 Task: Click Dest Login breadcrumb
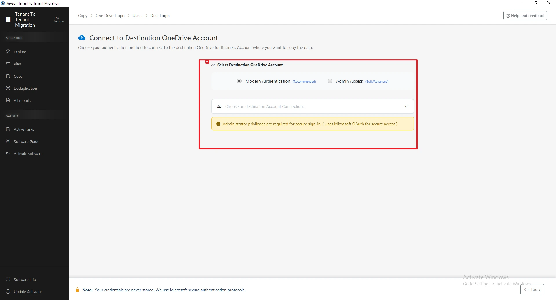point(160,16)
